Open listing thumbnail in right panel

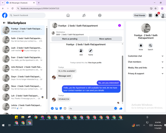[x=146, y=28]
